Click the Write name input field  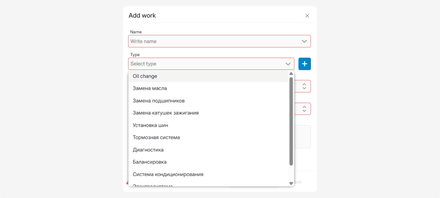coord(213,41)
